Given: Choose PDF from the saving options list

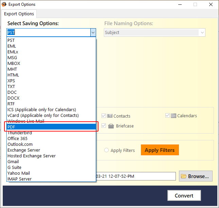Looking at the screenshot, I should tap(51, 127).
